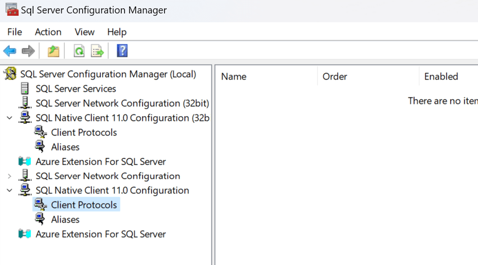Select SQL Native Client 11.0 Configuration (32b label

point(123,118)
